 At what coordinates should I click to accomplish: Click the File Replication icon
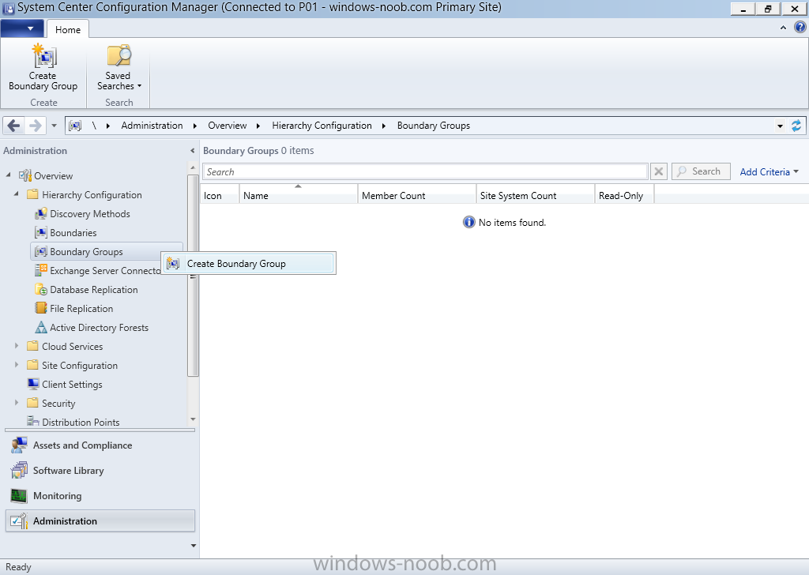41,308
